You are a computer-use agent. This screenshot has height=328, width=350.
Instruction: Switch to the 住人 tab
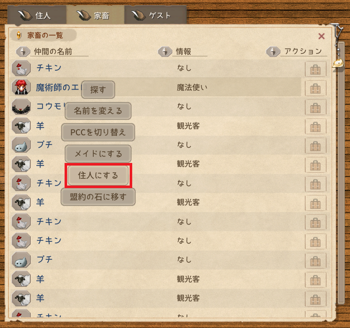point(36,15)
